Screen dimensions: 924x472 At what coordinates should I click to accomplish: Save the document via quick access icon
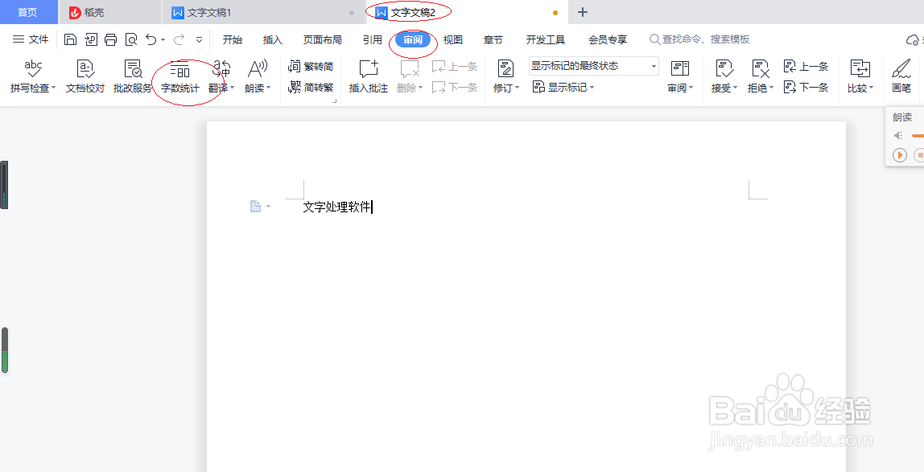70,38
